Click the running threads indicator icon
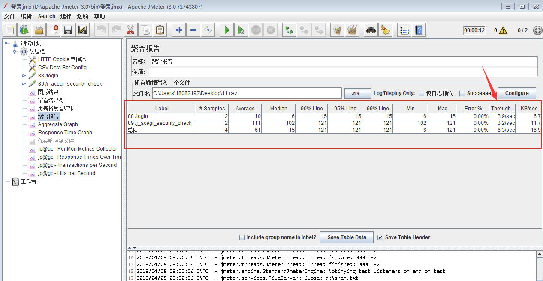 coord(537,30)
